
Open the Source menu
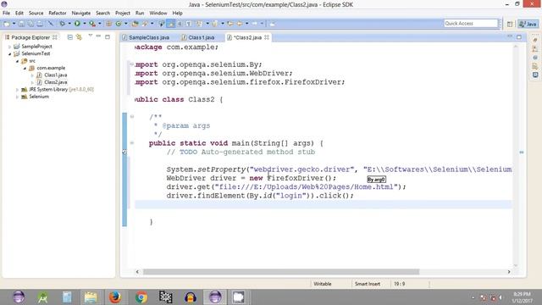coord(36,14)
